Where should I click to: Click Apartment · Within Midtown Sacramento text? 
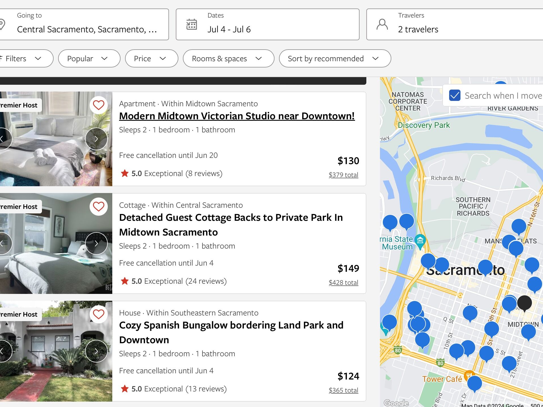(x=188, y=104)
